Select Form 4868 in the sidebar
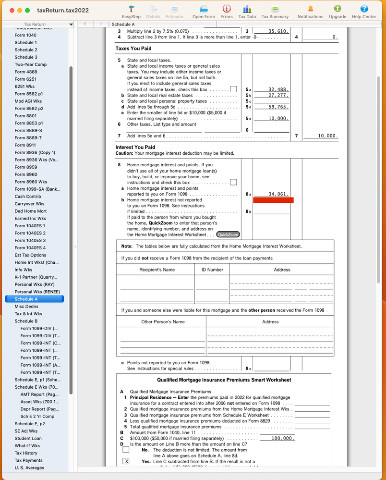Image resolution: width=386 pixels, height=480 pixels. (x=26, y=72)
